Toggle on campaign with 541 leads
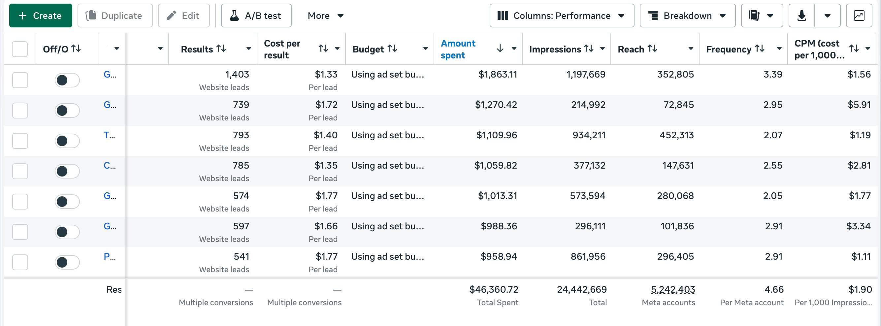 pos(67,262)
